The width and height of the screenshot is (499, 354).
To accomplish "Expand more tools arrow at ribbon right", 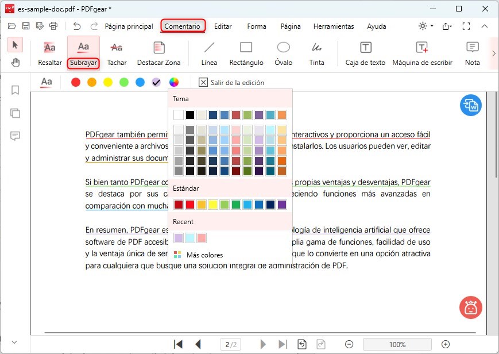I will pyautogui.click(x=494, y=53).
